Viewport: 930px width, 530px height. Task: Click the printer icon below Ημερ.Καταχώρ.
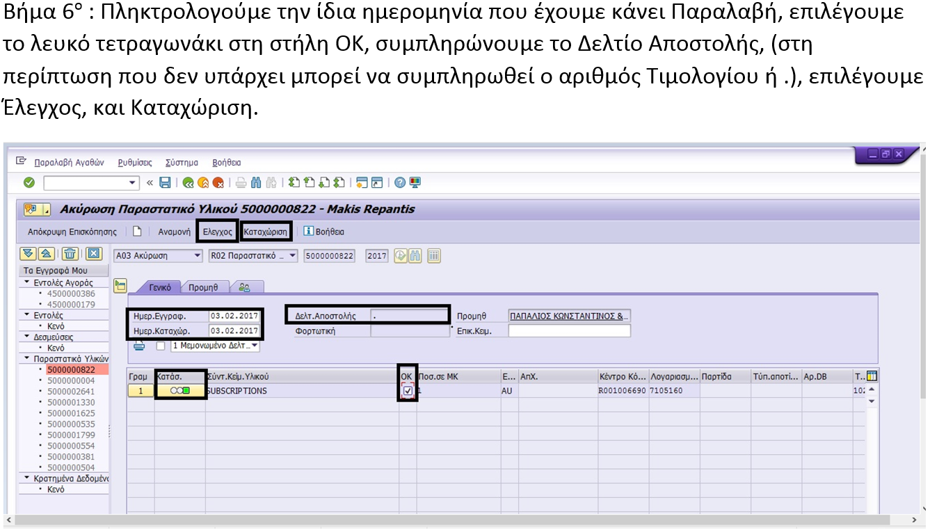pyautogui.click(x=140, y=346)
